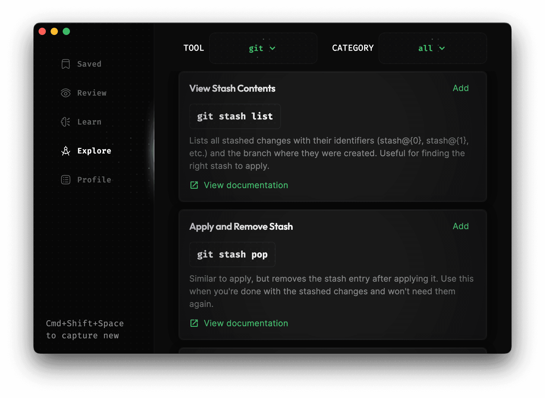Click the external-link icon beside first View documentation
Screen dimensions: 545x398
point(194,185)
